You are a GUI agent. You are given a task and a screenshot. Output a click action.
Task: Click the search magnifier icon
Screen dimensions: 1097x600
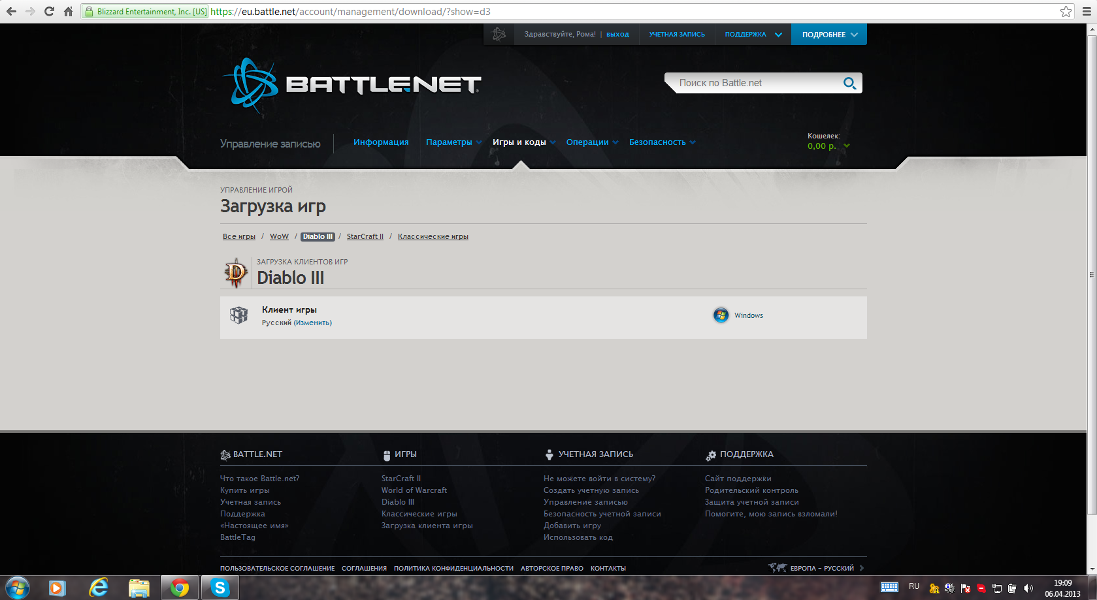click(x=849, y=83)
